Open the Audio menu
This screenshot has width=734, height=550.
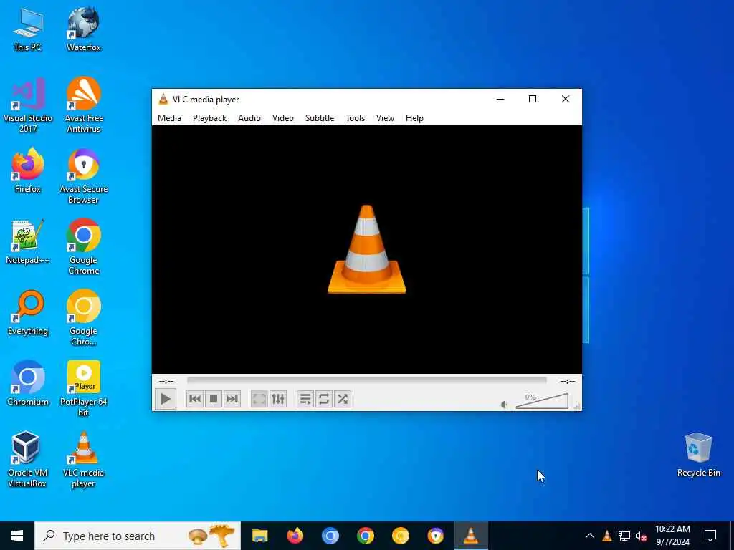click(x=249, y=118)
